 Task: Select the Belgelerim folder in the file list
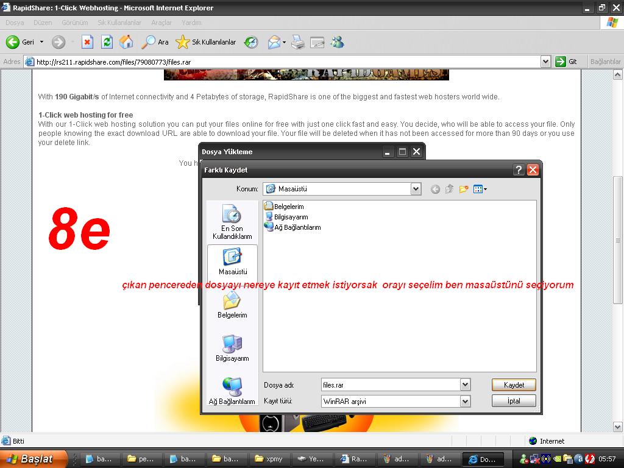pyautogui.click(x=284, y=207)
